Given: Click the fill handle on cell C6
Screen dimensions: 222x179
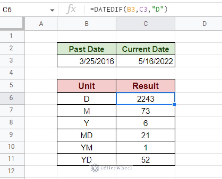Looking at the screenshot, I should pos(175,104).
